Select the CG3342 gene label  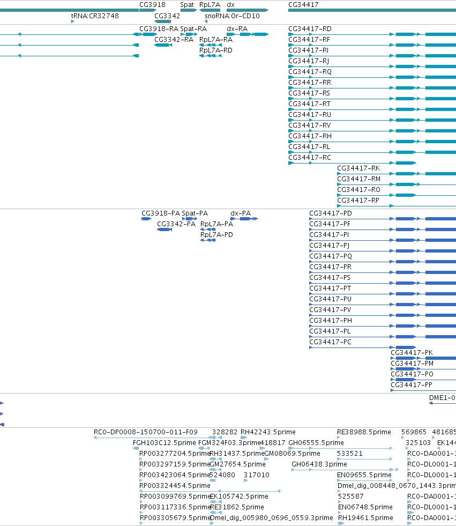(167, 16)
